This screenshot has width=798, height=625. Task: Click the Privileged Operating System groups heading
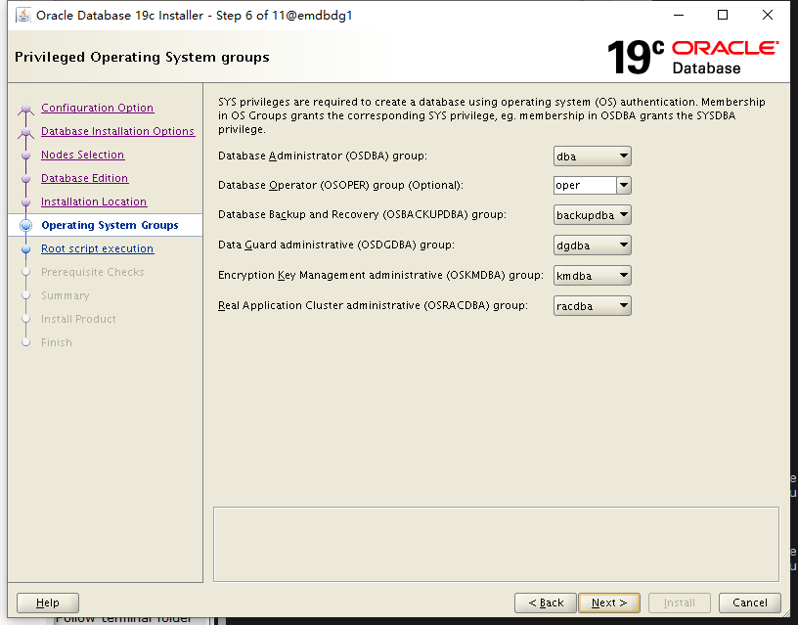tap(142, 57)
